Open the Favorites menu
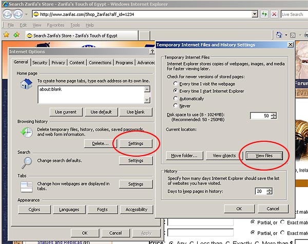 pyautogui.click(x=55, y=25)
